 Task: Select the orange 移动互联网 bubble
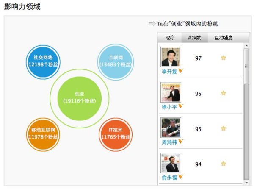43,134
